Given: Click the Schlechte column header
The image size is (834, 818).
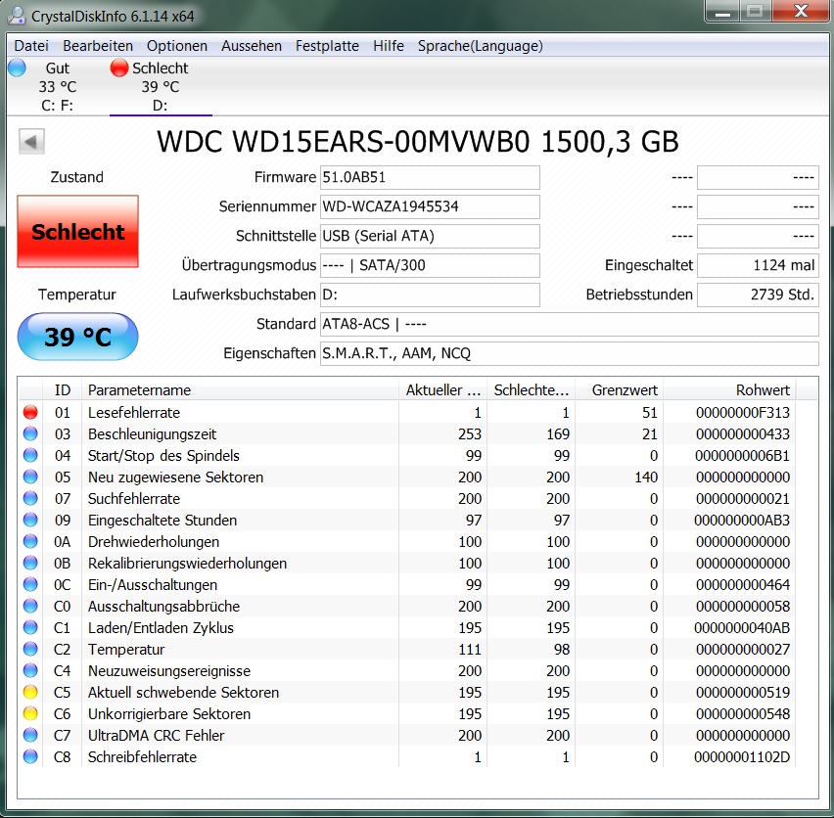Looking at the screenshot, I should pos(531,390).
